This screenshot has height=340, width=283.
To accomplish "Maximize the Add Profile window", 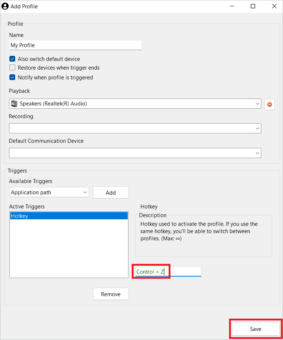I will [253, 6].
